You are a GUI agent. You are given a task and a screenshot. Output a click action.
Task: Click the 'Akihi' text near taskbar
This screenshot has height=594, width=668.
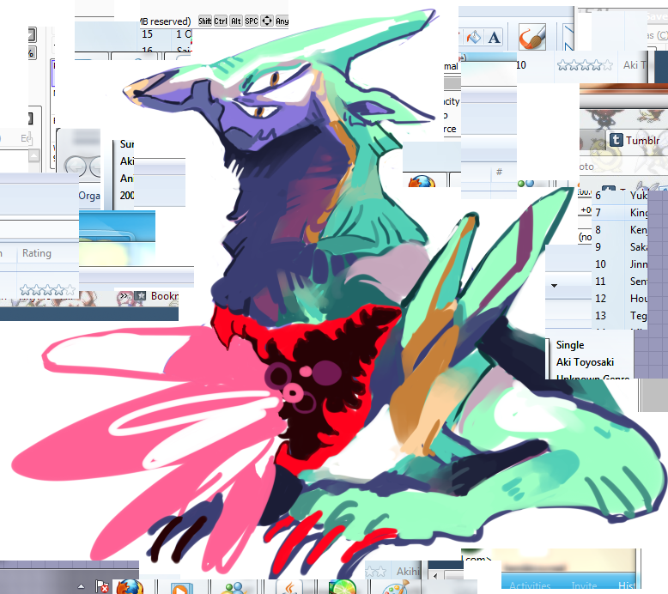pyautogui.click(x=408, y=572)
